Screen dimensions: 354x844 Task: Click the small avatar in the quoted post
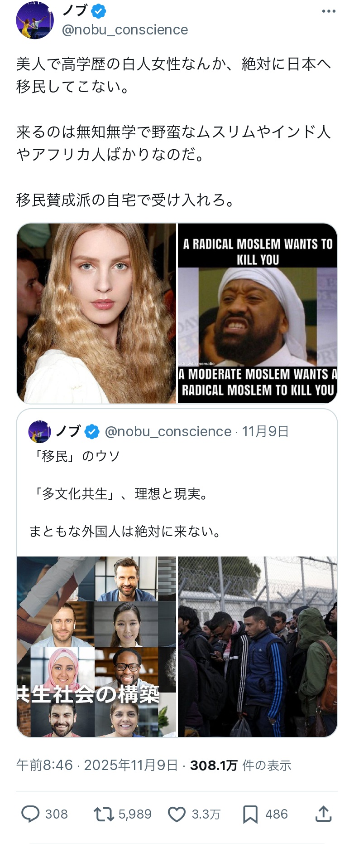pos(39,431)
